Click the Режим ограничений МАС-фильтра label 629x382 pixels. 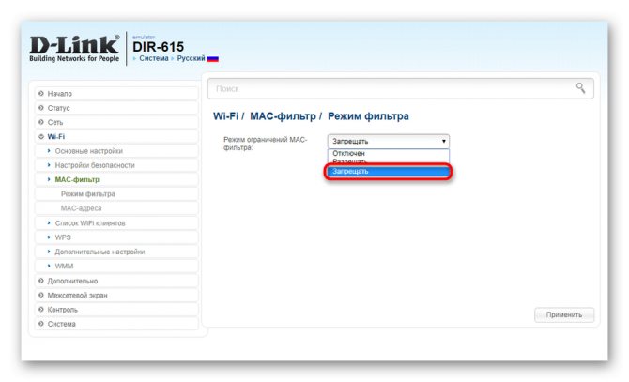coord(265,144)
